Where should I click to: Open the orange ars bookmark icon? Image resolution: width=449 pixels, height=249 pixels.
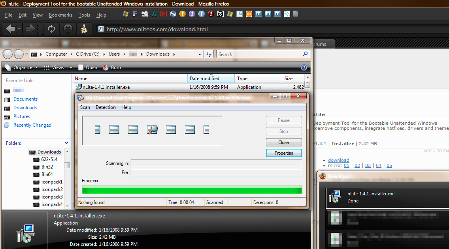coord(249,14)
